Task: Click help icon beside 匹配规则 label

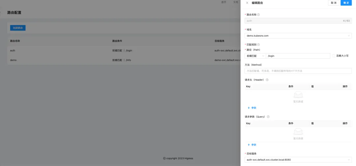Action: click(258, 45)
